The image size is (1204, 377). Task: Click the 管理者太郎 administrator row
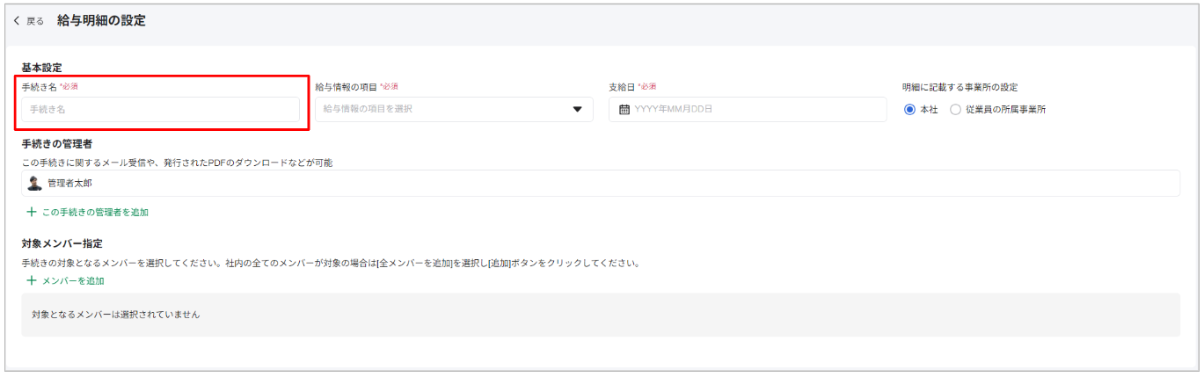[601, 183]
